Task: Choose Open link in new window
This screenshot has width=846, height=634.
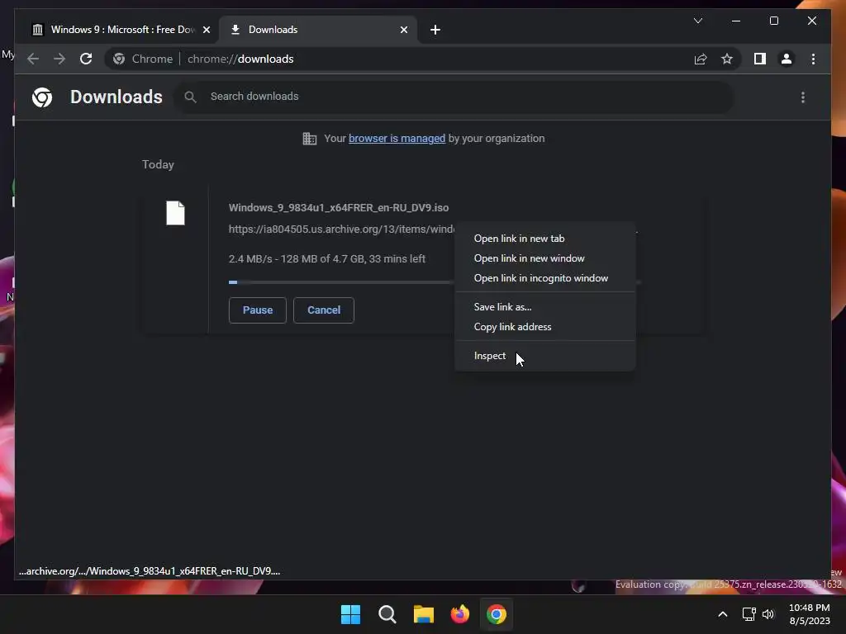Action: click(545, 258)
